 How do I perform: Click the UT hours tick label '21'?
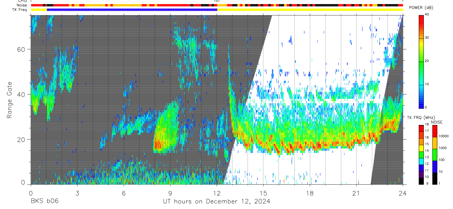(x=356, y=193)
